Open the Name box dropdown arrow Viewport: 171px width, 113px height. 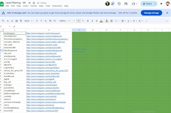point(10,26)
